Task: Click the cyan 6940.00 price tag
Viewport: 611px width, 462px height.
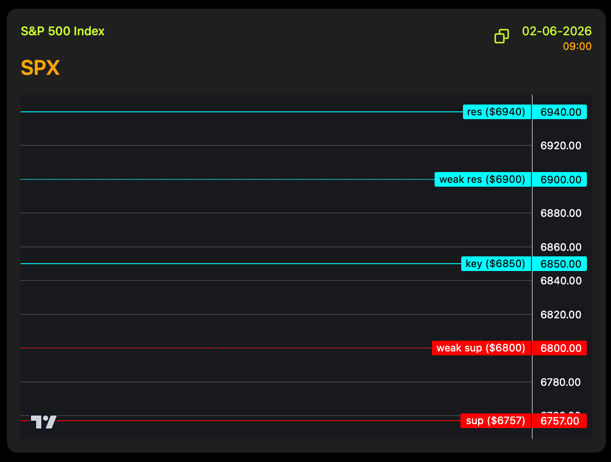Action: tap(560, 112)
